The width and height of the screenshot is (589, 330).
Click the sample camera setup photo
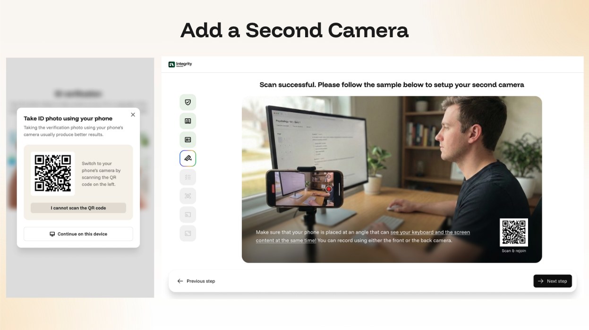coord(392,180)
